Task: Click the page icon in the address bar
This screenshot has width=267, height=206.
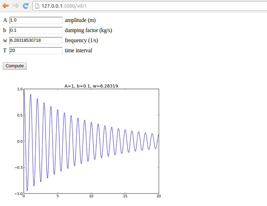Action: (37, 6)
